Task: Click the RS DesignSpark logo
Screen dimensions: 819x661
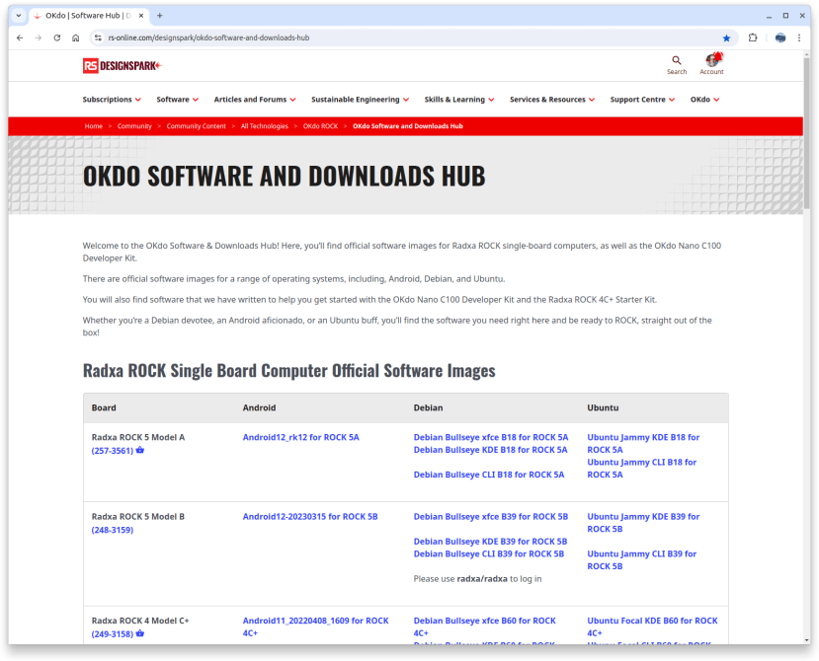Action: click(123, 66)
